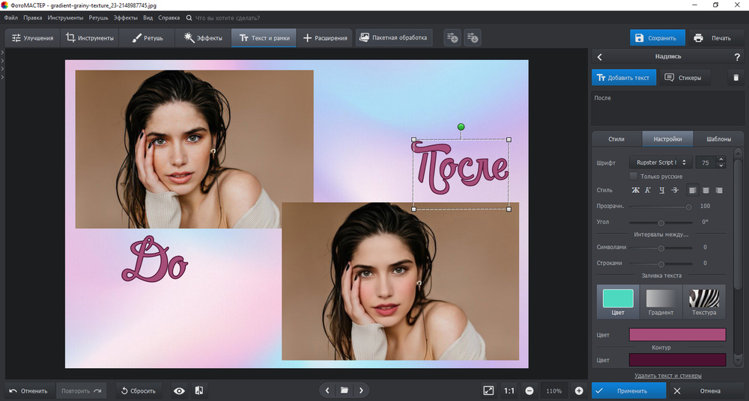Enable the 'Только русские' checkbox
749x401 pixels.
pos(634,177)
